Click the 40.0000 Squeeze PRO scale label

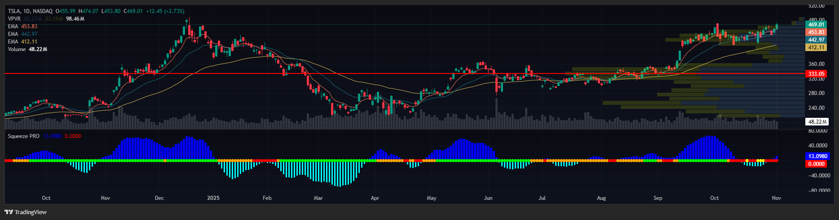coord(817,146)
